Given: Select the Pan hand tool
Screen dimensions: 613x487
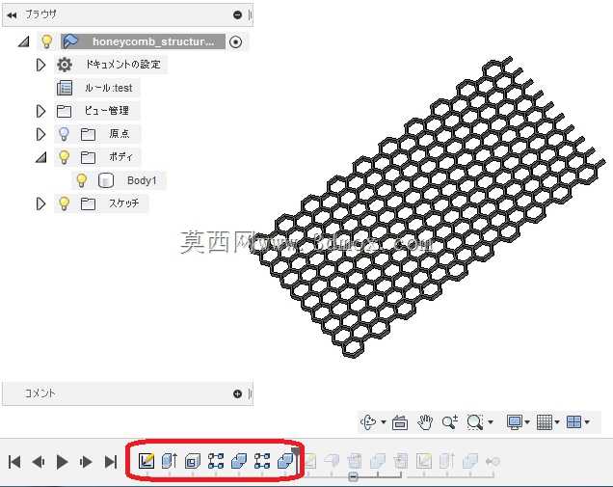Looking at the screenshot, I should (x=425, y=422).
